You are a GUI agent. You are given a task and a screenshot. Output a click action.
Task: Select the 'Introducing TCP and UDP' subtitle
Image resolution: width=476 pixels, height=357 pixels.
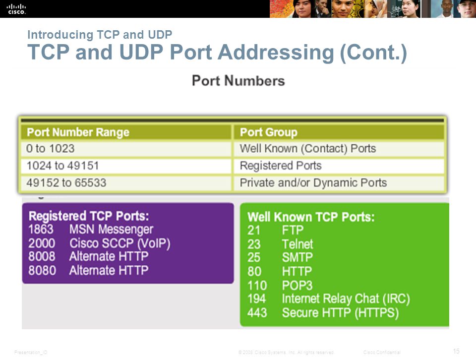click(x=100, y=35)
